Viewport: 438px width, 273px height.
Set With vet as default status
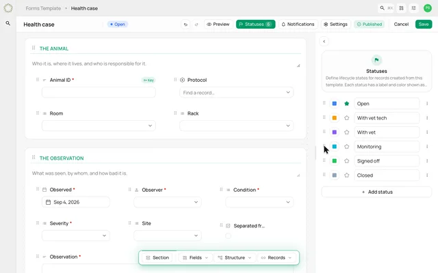point(347,132)
